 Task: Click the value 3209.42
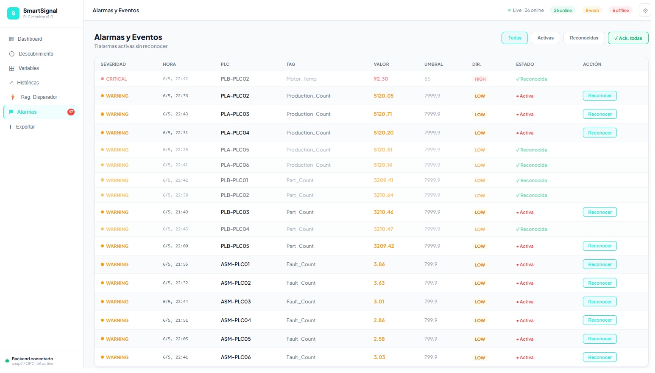pyautogui.click(x=384, y=246)
